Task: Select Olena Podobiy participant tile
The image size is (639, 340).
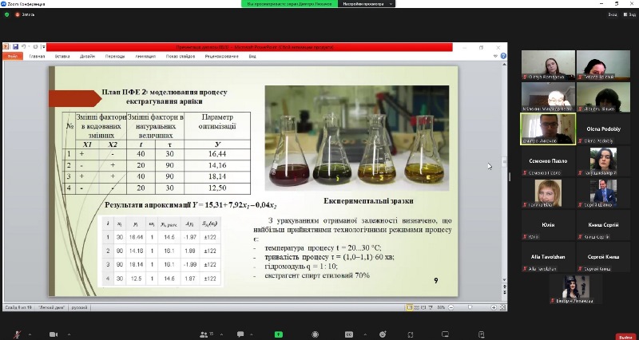Action: tap(603, 129)
